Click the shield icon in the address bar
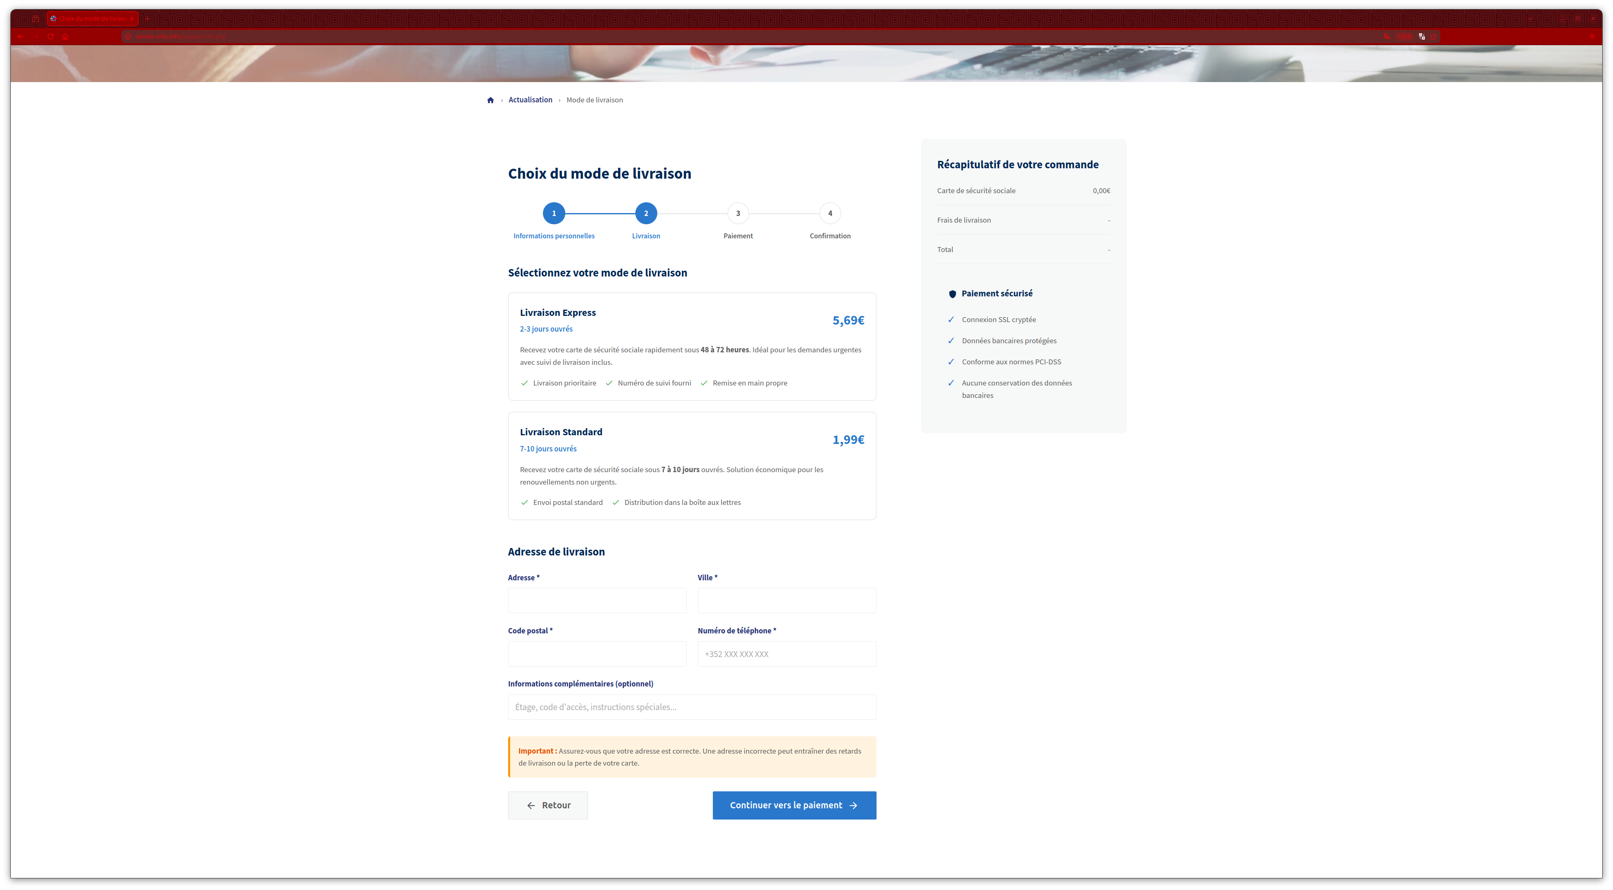This screenshot has height=890, width=1613. pos(128,36)
